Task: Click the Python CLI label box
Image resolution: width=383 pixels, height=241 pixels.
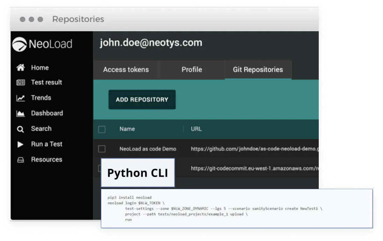Action: (x=138, y=173)
